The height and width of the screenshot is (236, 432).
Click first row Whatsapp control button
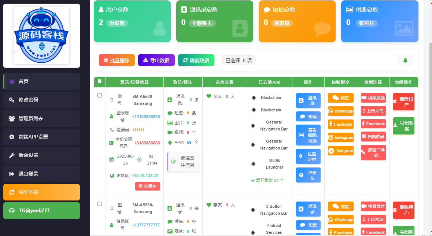pyautogui.click(x=340, y=111)
